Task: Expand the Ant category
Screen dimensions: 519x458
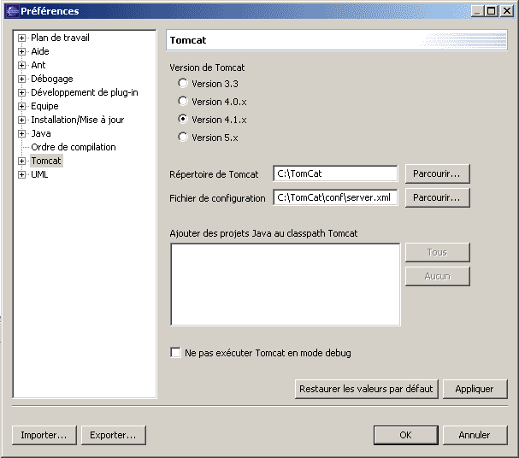Action: point(22,65)
